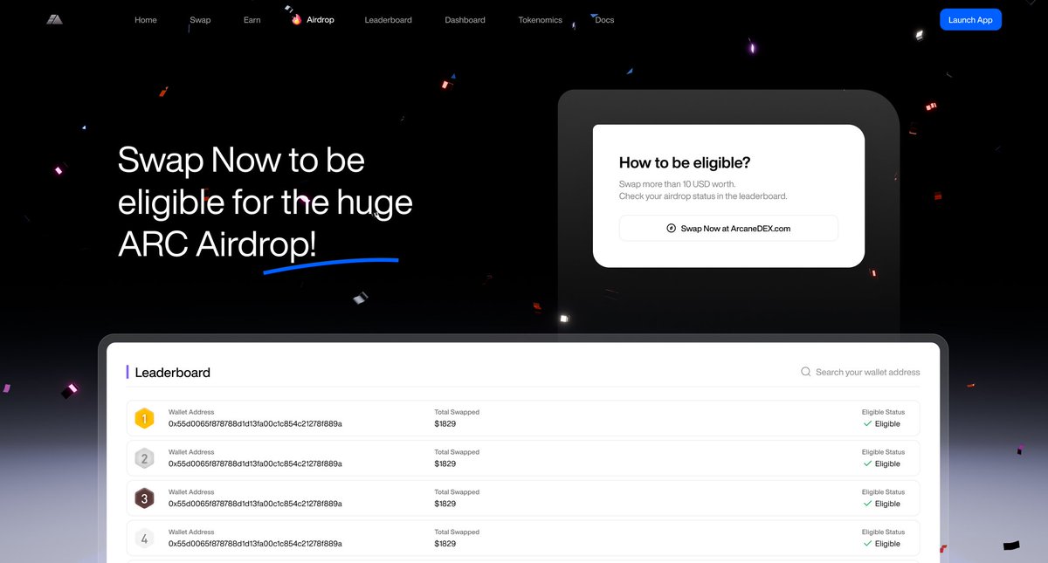Screen dimensions: 1048x563
Task: Click the Launch App button
Action: (x=970, y=19)
